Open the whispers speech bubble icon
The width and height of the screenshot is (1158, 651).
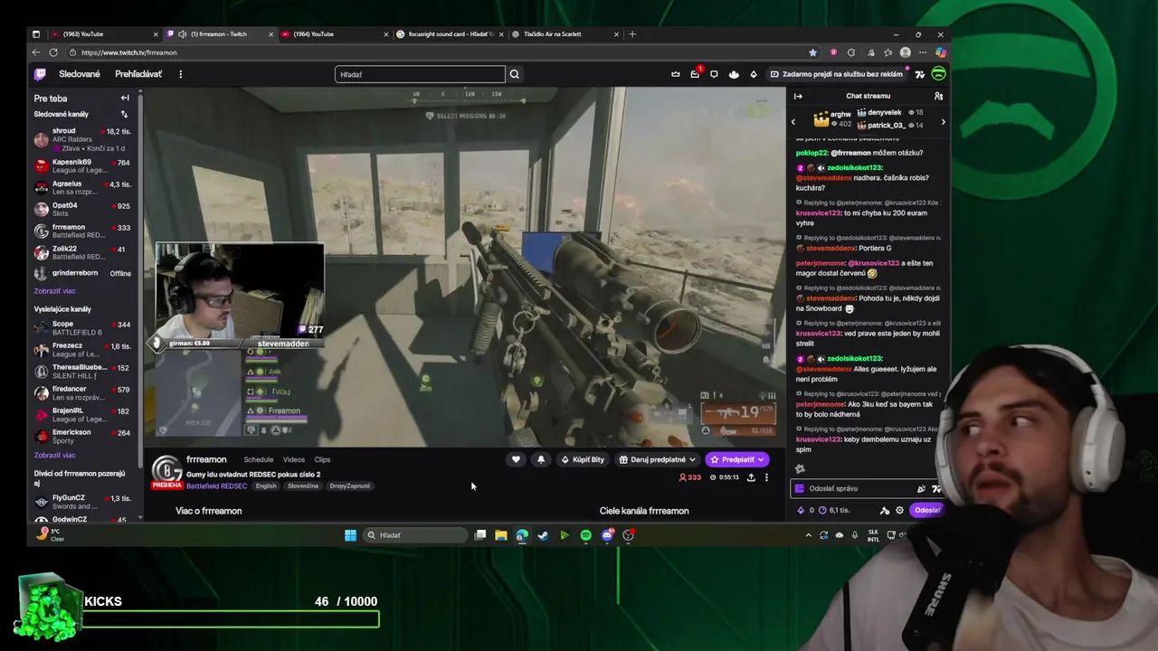point(714,74)
